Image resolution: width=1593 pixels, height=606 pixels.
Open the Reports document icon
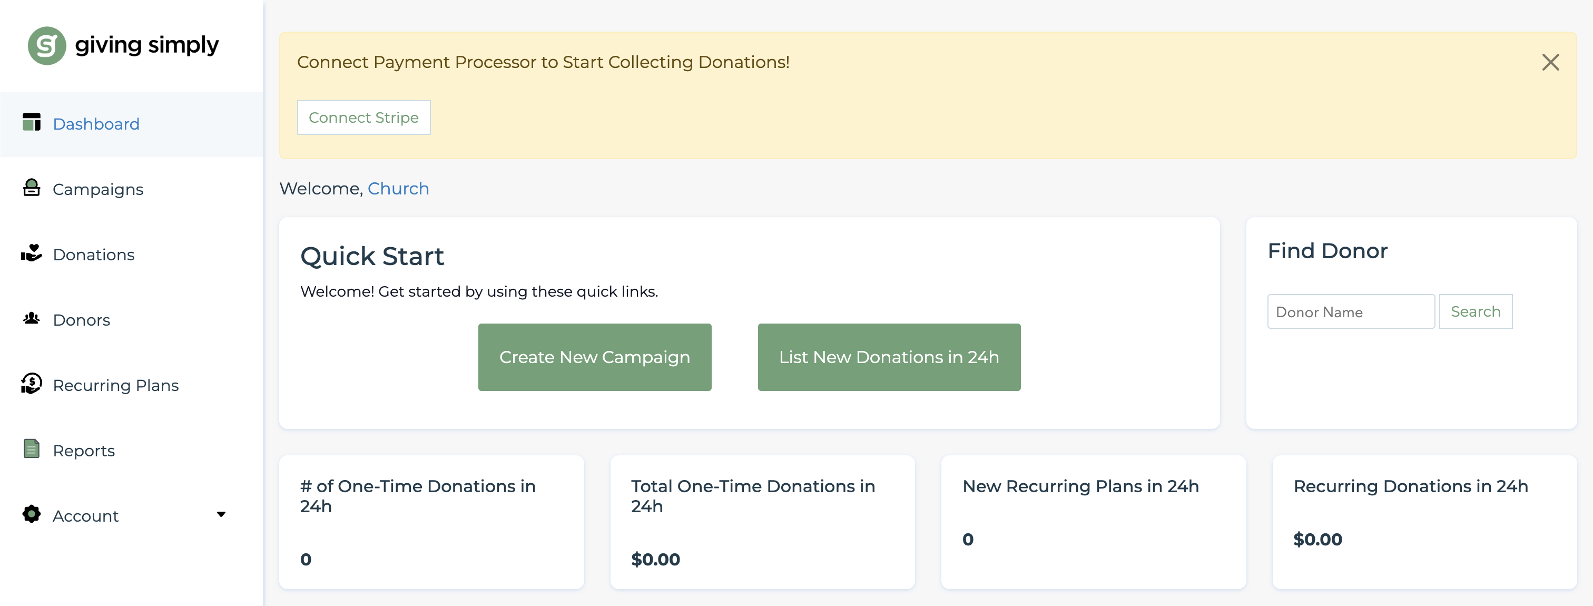tap(32, 449)
